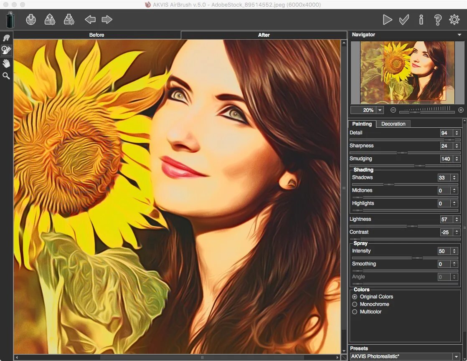Click the Undo arrow in the toolbar
The height and width of the screenshot is (361, 467).
[90, 19]
